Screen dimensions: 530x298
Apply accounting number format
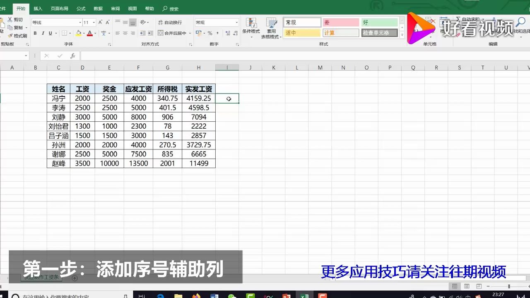199,33
